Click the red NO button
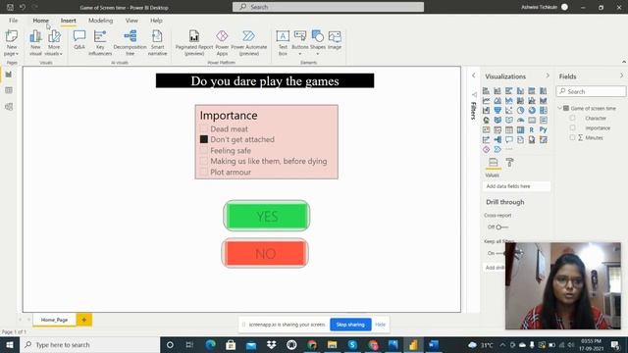Screen dimensions: 628x353 (x=265, y=253)
